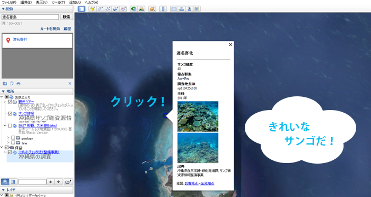Open the 追加(A) menu
Image resolution: width=371 pixels, height=197 pixels.
(75, 2)
